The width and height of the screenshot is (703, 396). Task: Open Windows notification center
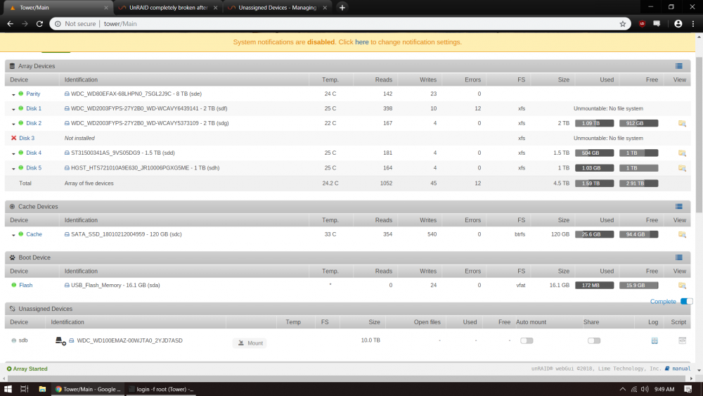(688, 389)
